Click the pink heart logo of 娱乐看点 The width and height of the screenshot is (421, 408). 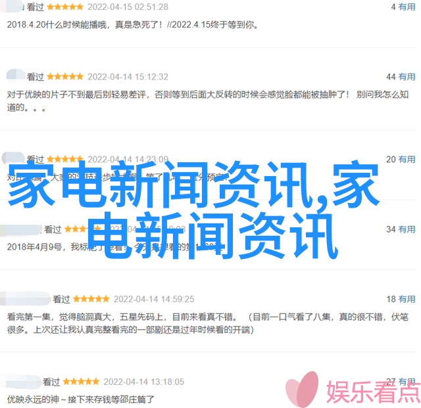302,389
